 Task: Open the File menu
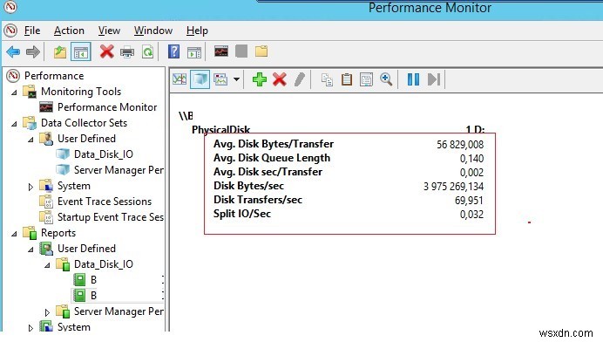32,31
